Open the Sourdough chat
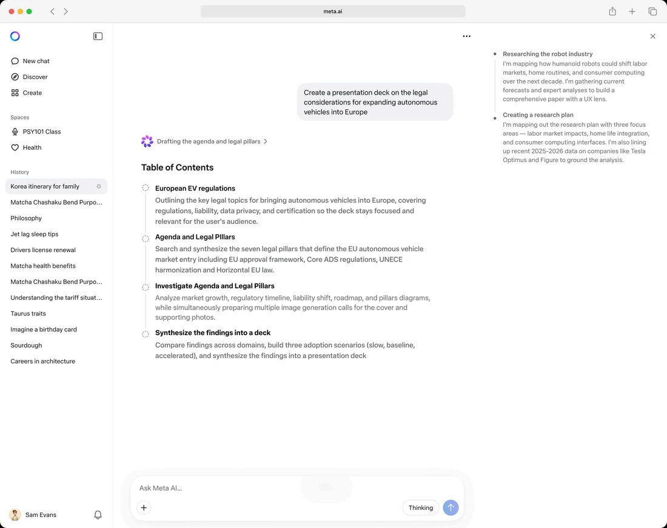 56,345
